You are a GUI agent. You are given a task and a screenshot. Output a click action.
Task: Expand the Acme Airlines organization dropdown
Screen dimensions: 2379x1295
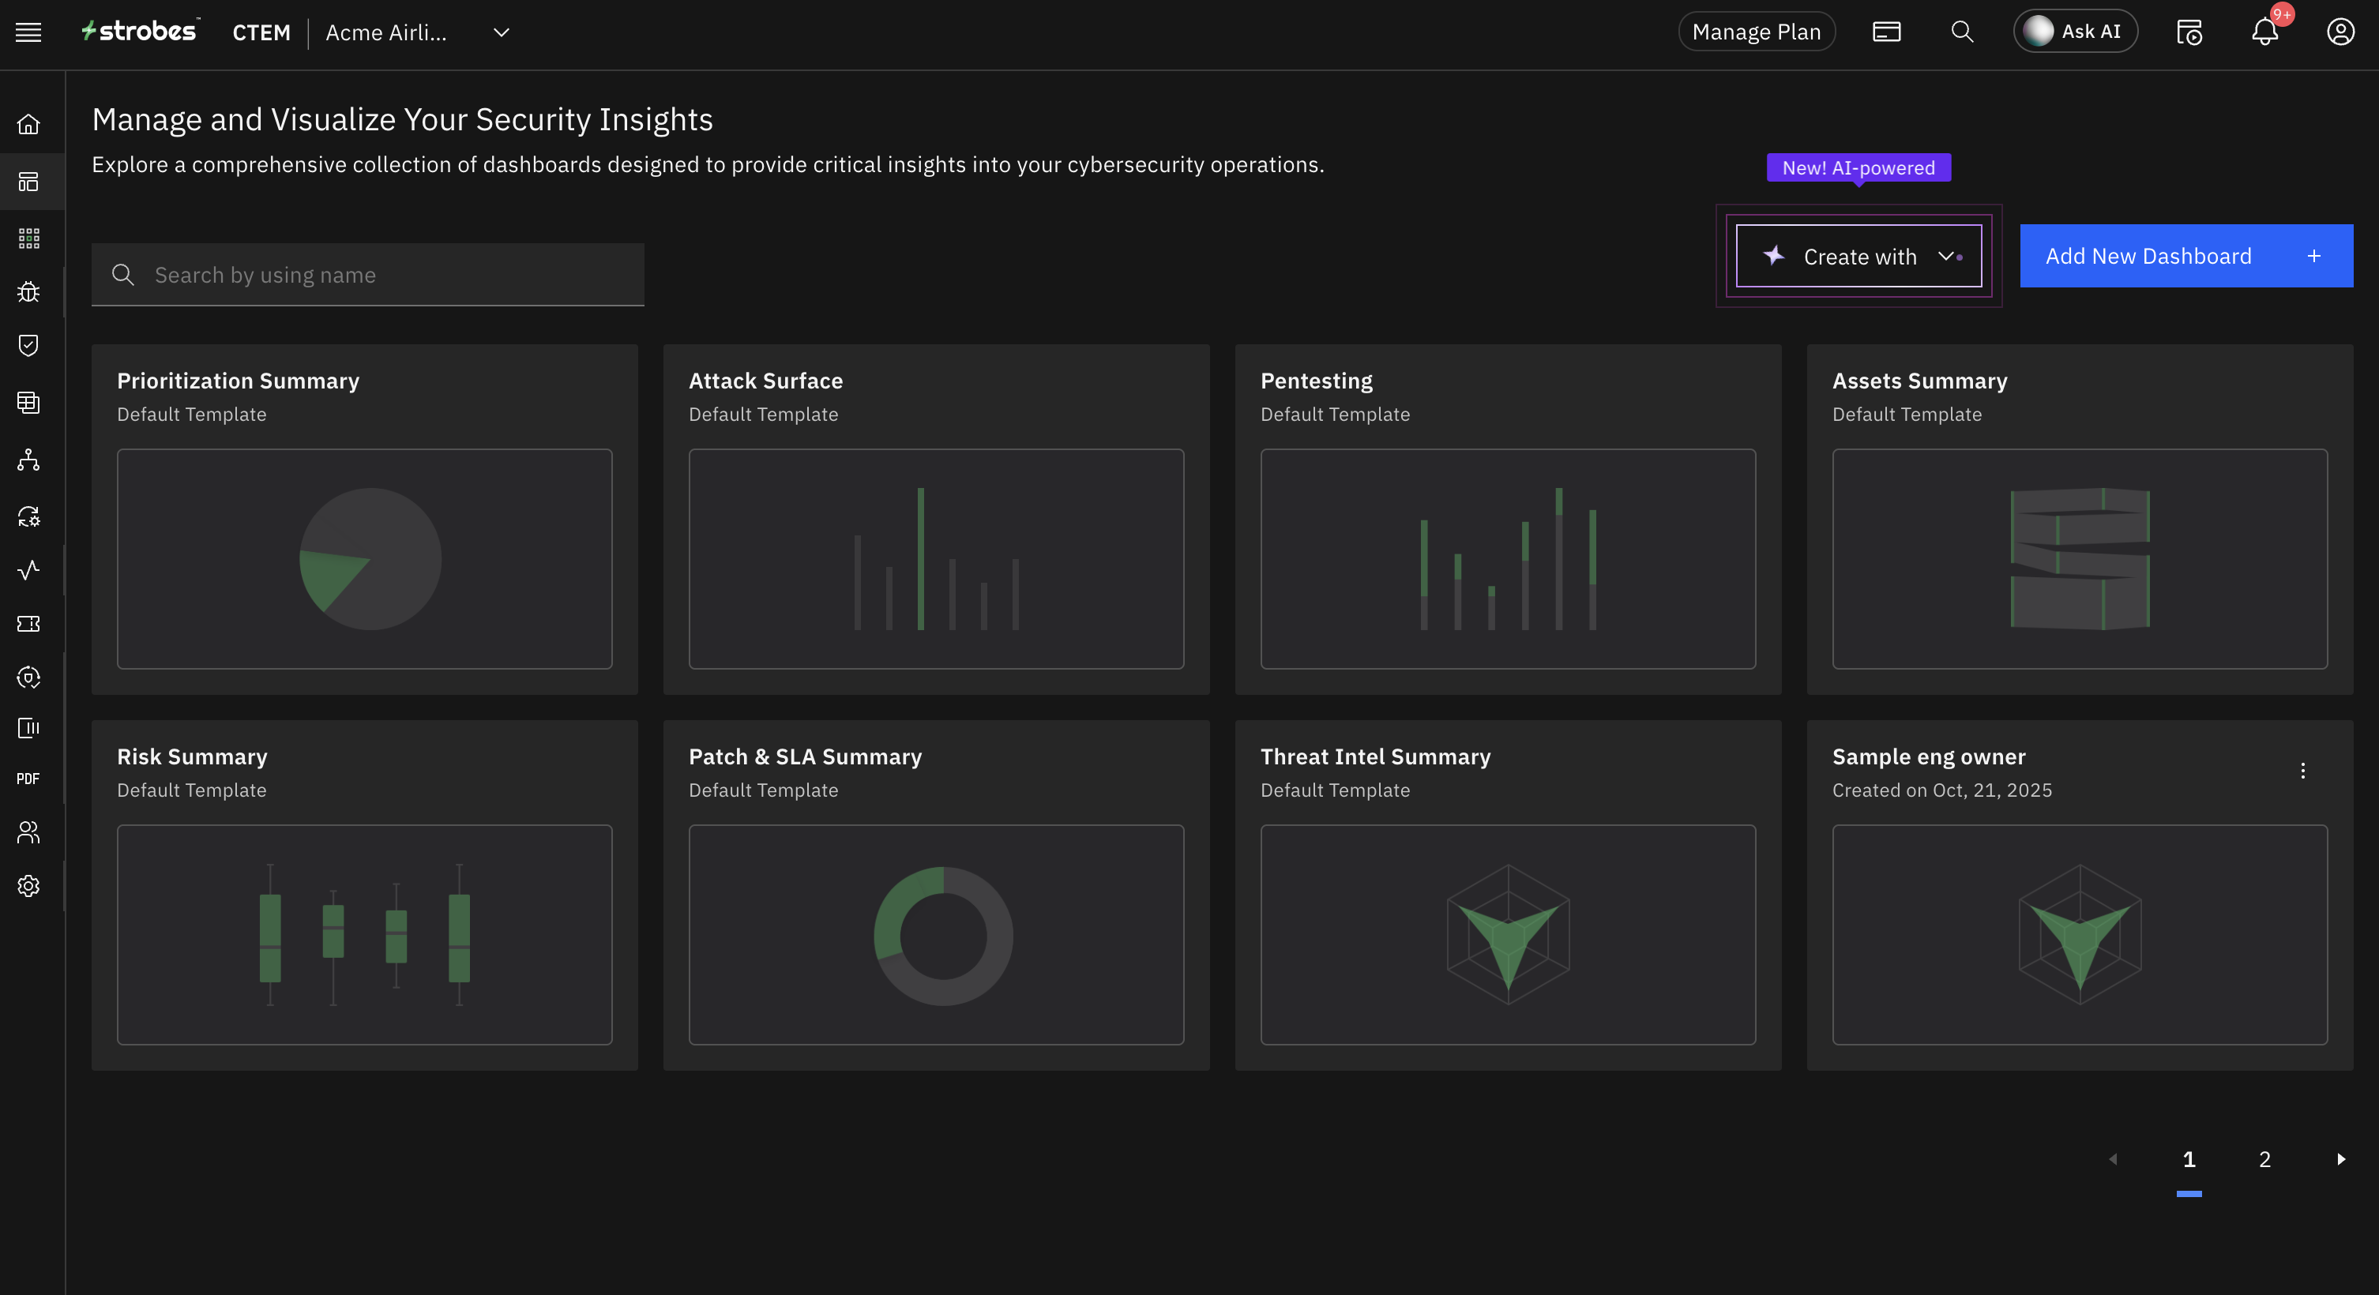pyautogui.click(x=500, y=32)
